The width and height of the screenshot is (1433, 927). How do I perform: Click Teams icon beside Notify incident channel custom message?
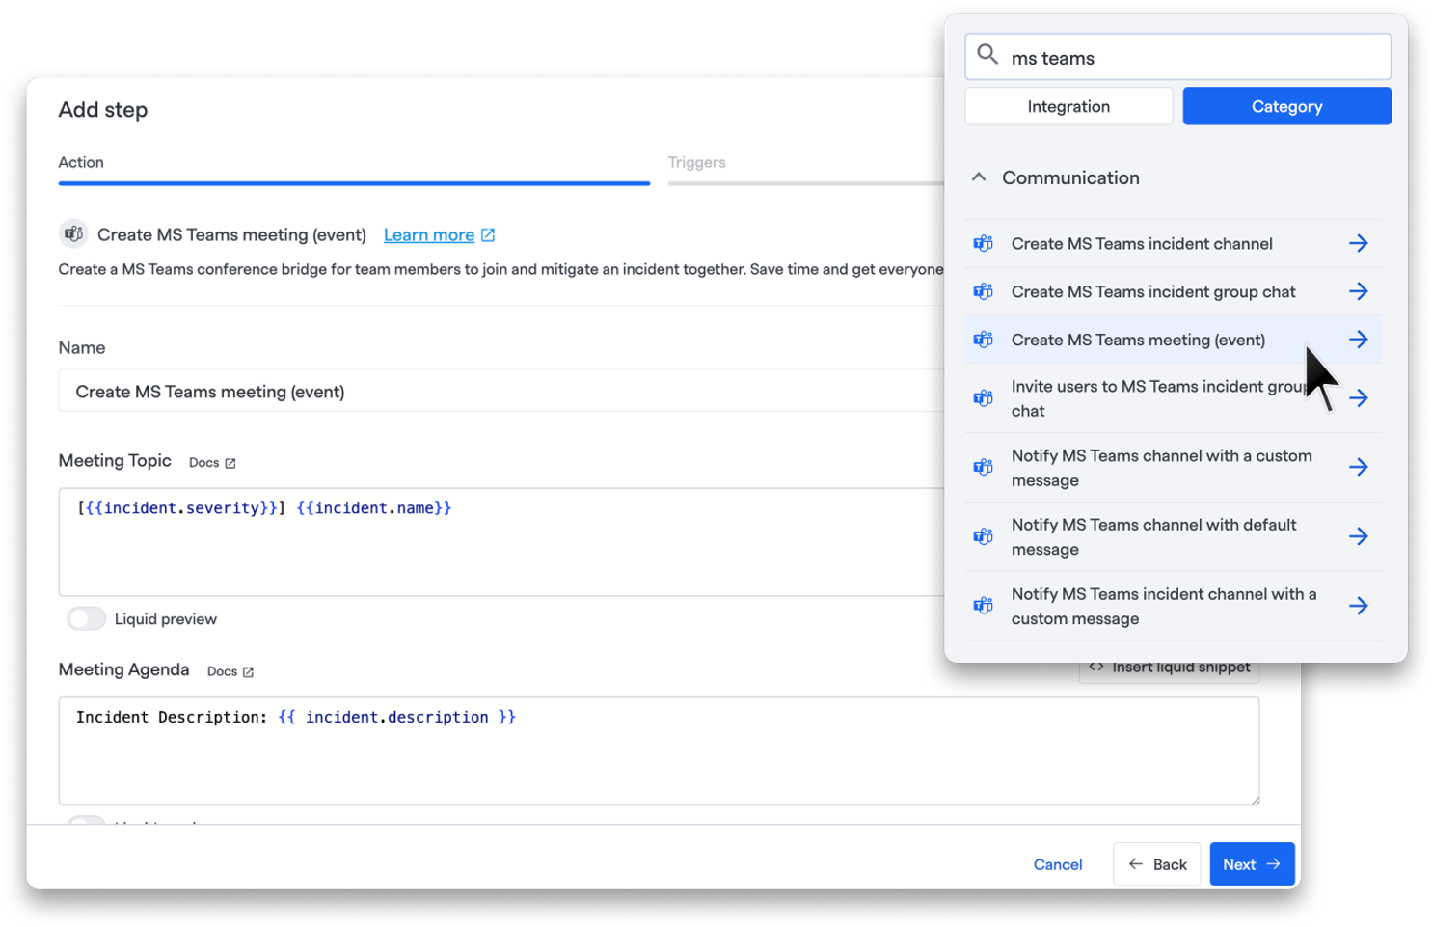click(x=983, y=606)
